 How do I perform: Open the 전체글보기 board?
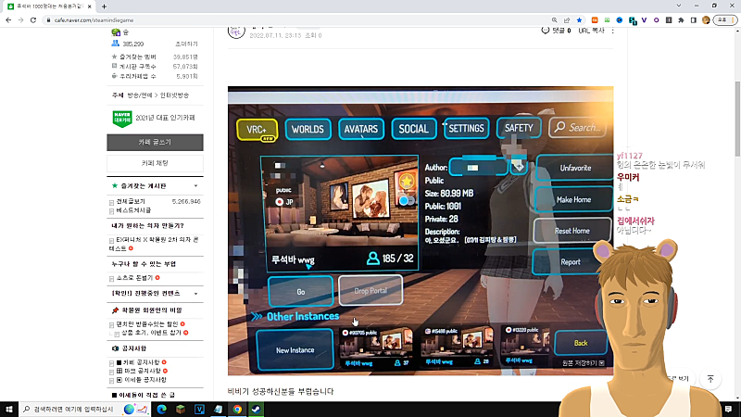[x=131, y=201]
